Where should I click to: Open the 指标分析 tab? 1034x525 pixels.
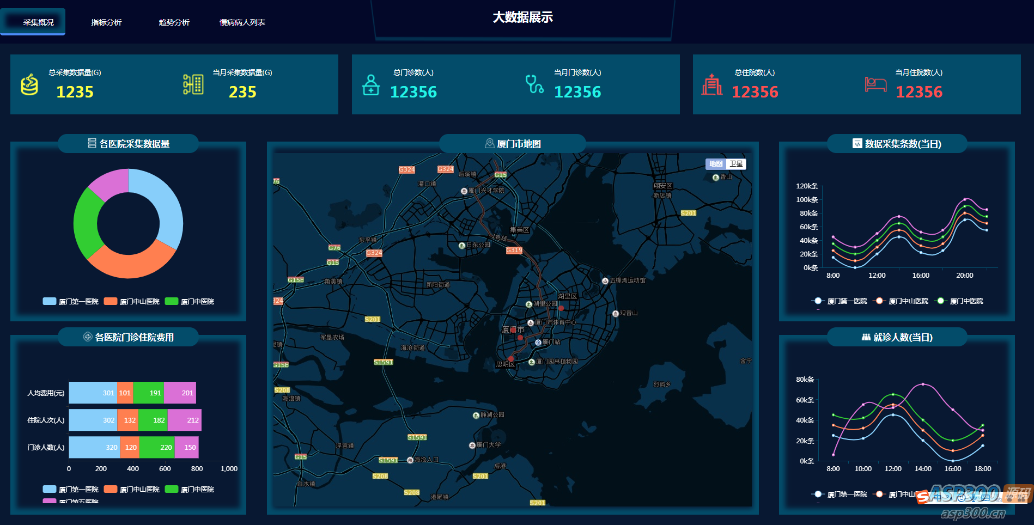tap(106, 22)
